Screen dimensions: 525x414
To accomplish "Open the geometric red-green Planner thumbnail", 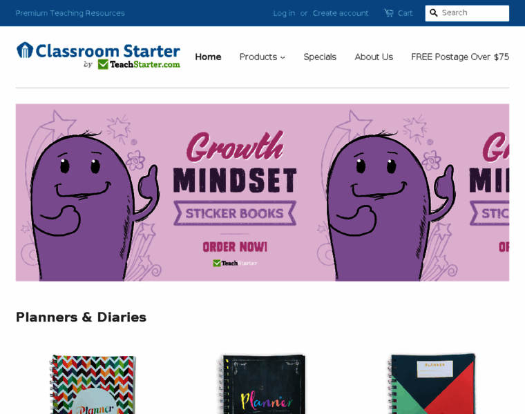I will pos(432,384).
